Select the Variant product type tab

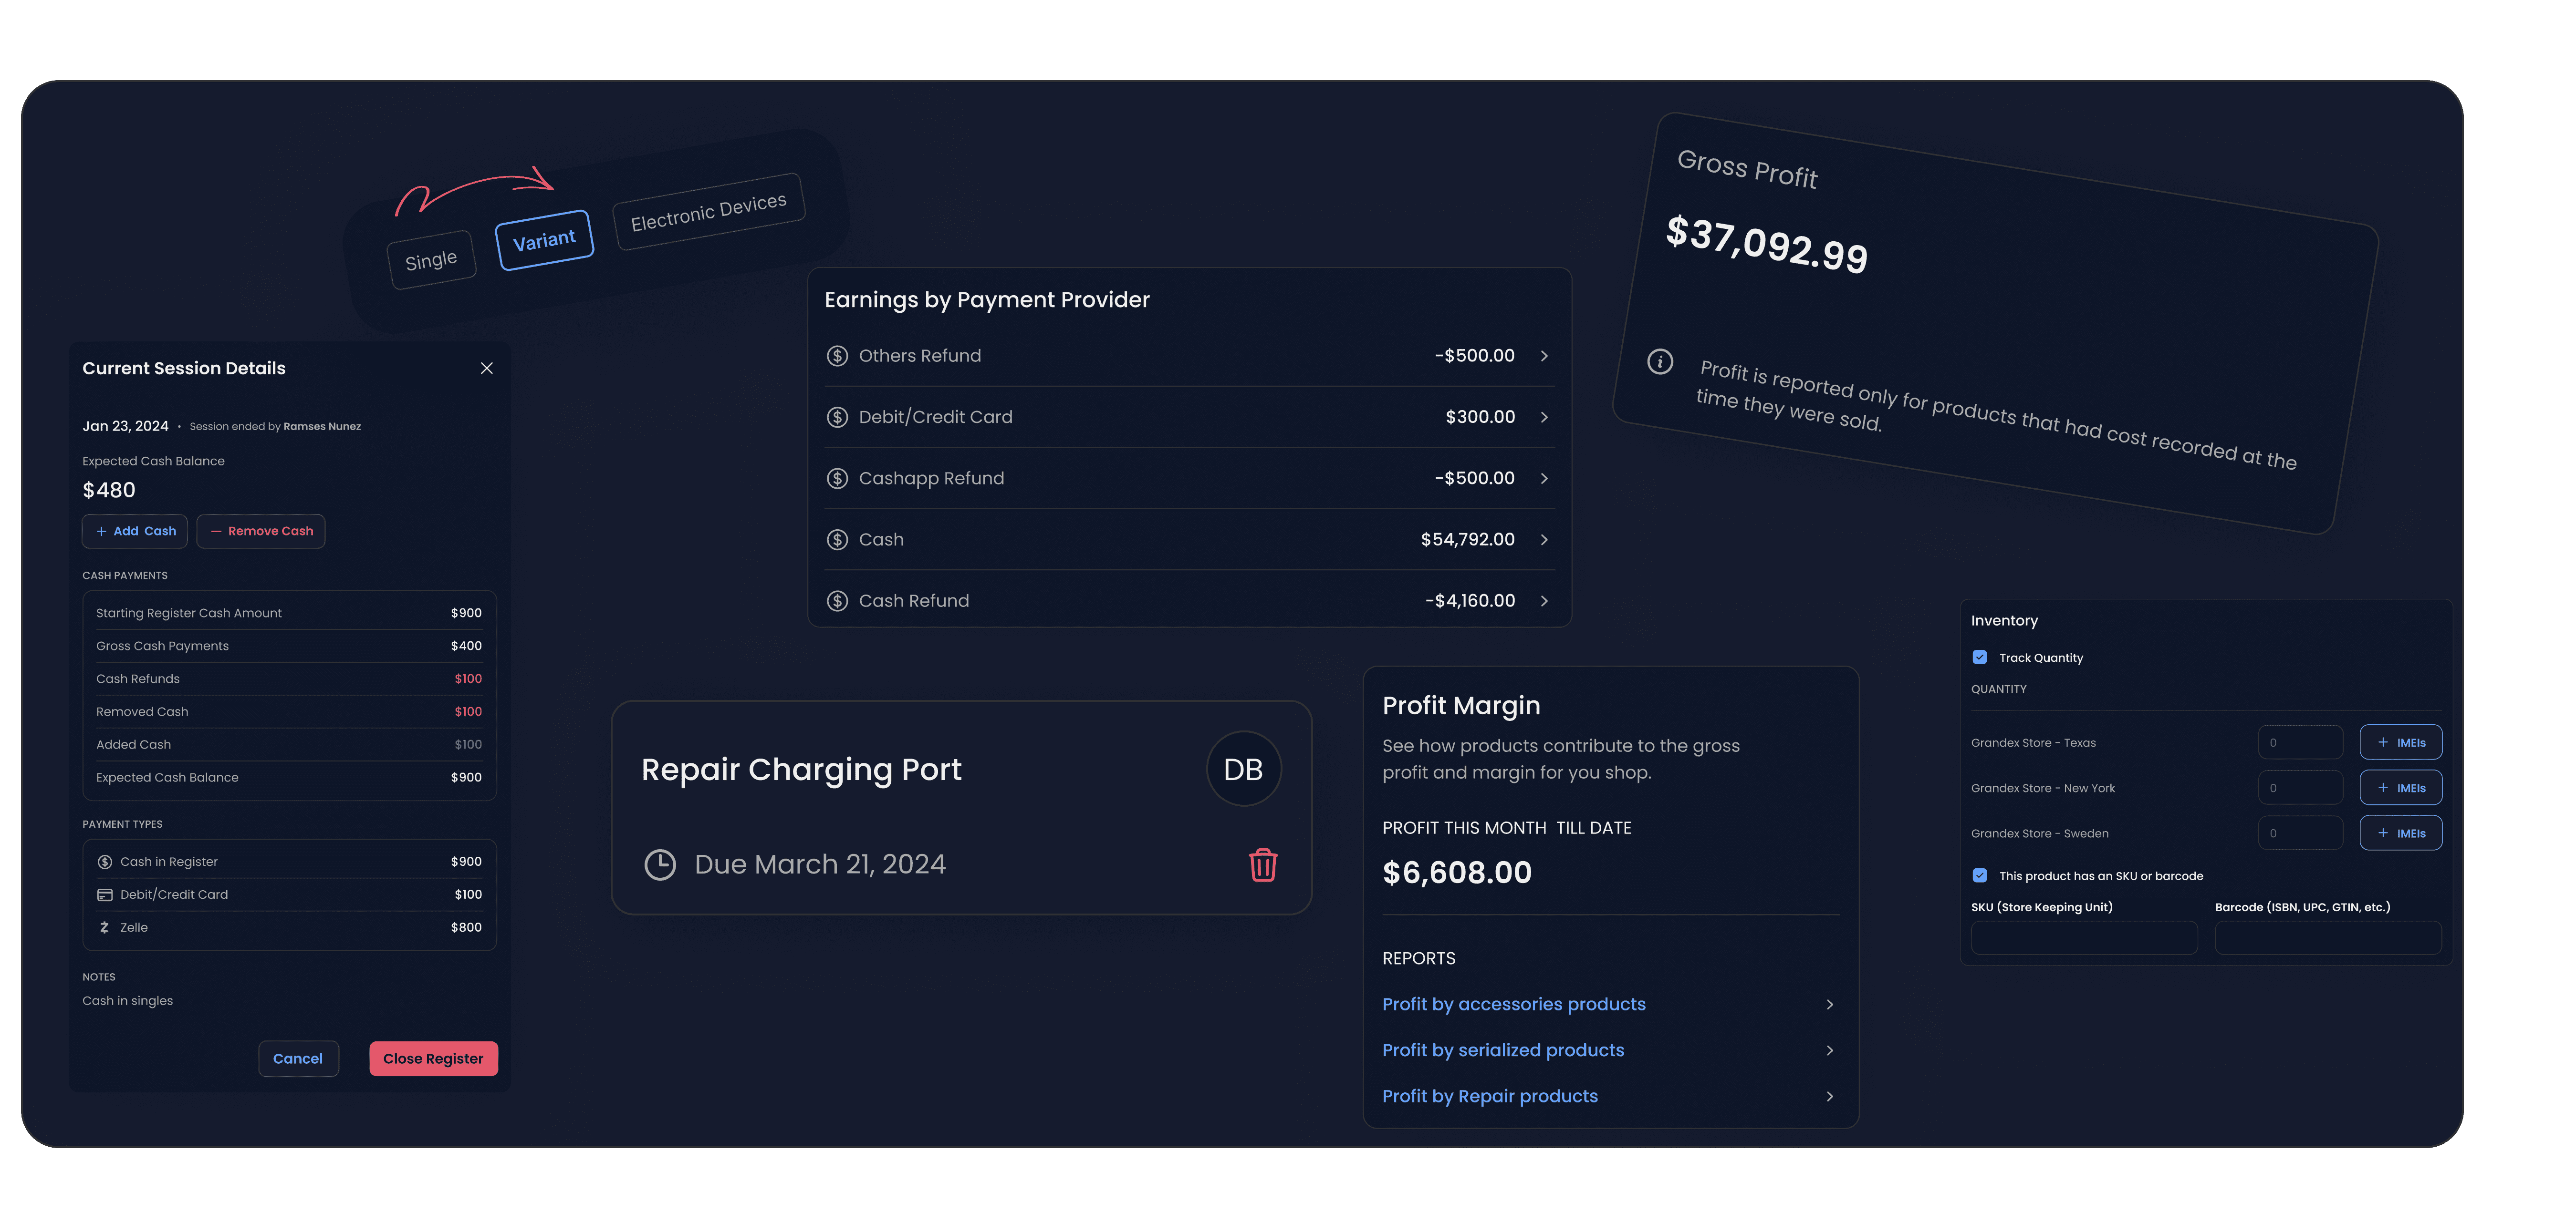pyautogui.click(x=544, y=240)
